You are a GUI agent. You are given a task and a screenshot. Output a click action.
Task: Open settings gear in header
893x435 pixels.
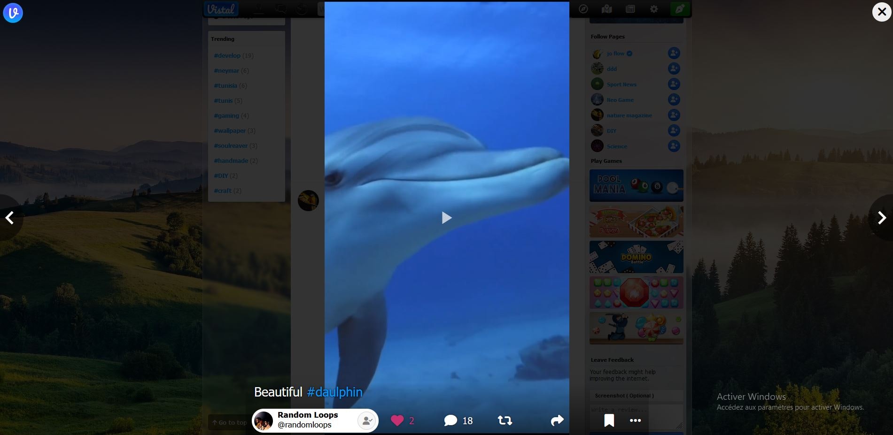point(654,9)
